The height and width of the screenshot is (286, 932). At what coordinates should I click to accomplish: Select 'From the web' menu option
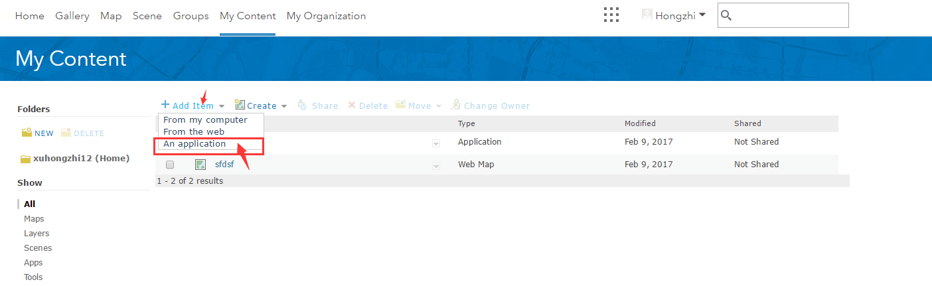pyautogui.click(x=194, y=132)
